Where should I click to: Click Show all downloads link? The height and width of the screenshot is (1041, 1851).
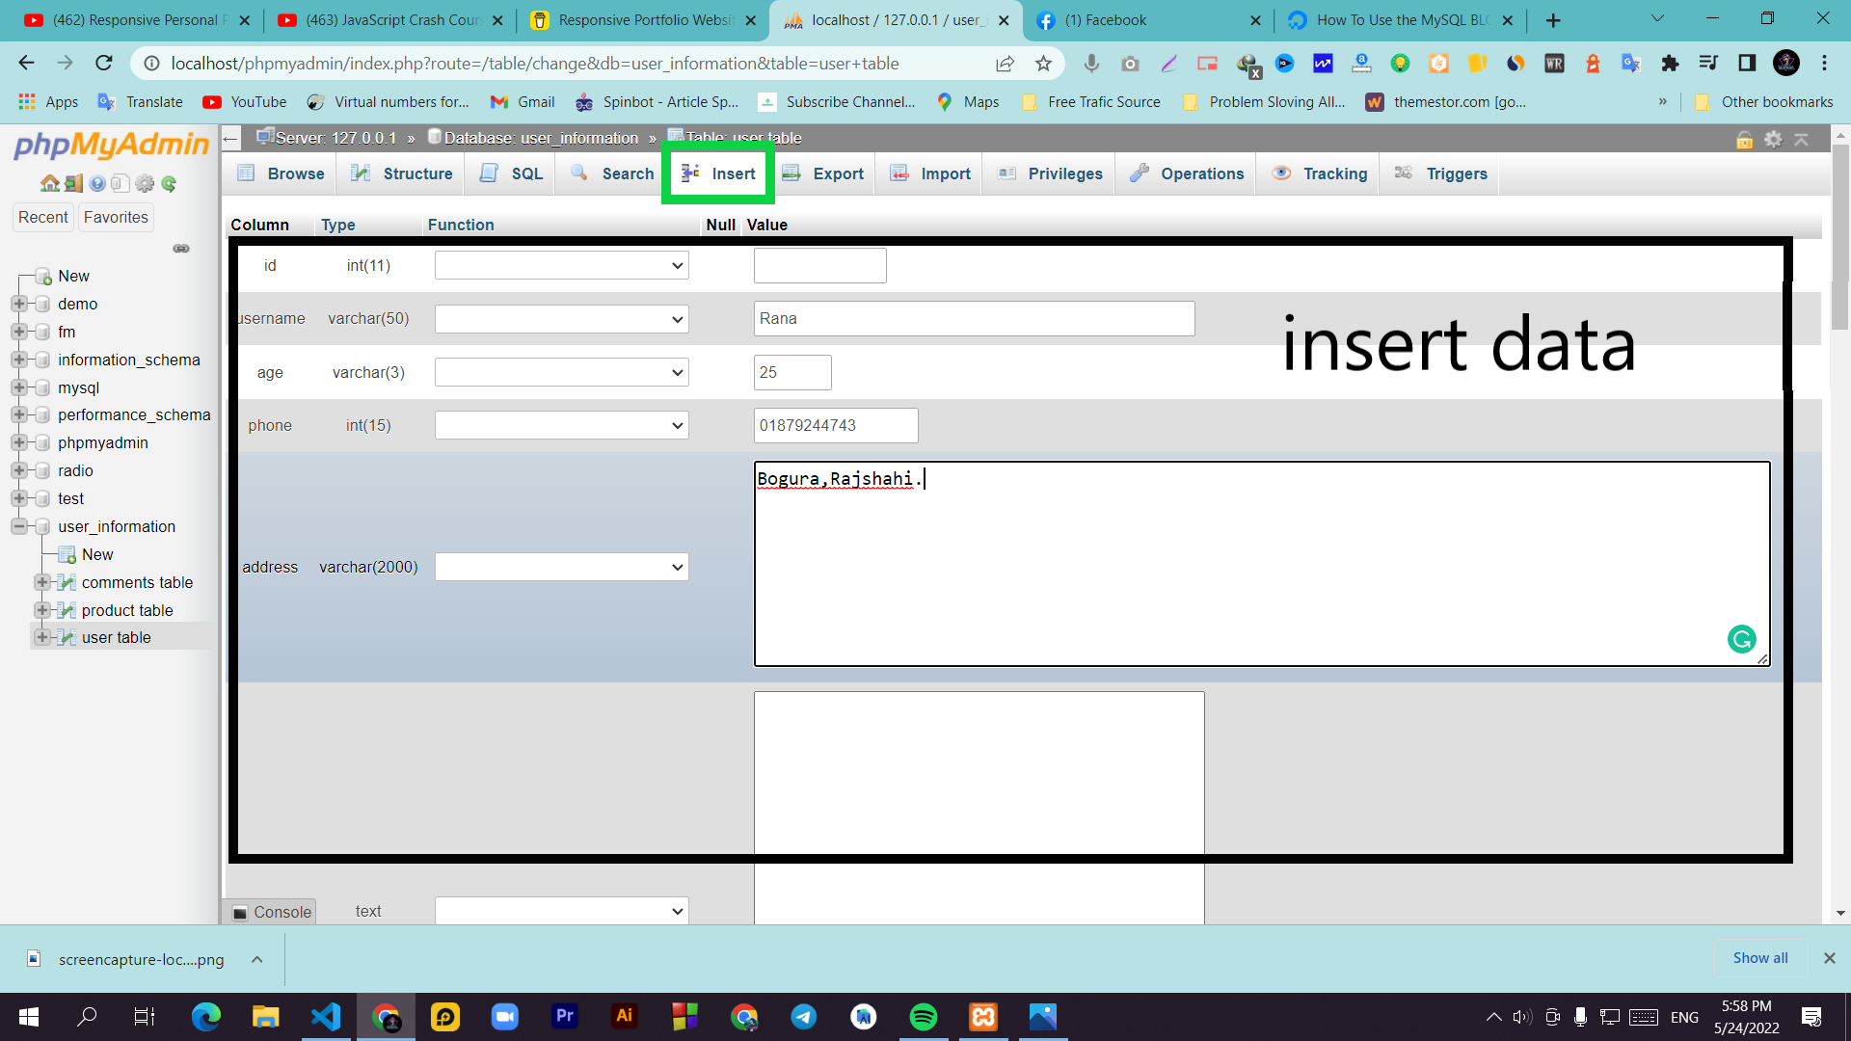tap(1759, 958)
